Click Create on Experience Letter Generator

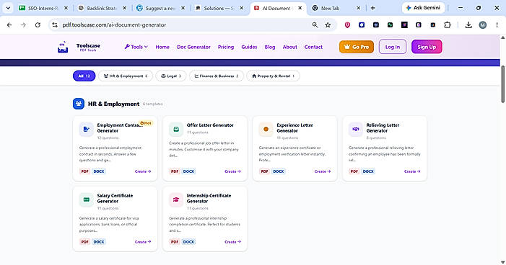(x=323, y=171)
